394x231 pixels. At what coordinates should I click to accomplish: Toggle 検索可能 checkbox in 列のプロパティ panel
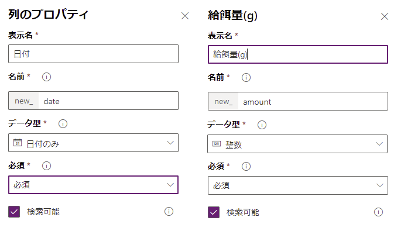[14, 212]
